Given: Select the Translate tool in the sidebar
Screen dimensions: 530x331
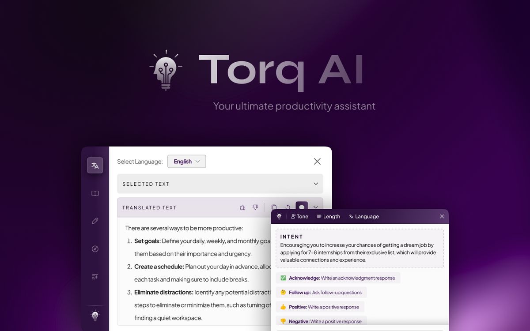Looking at the screenshot, I should click(x=95, y=165).
